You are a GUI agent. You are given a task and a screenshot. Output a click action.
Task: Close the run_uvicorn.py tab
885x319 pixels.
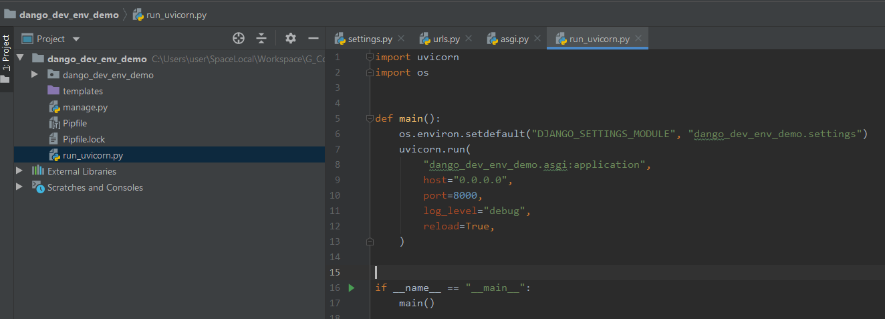[638, 38]
